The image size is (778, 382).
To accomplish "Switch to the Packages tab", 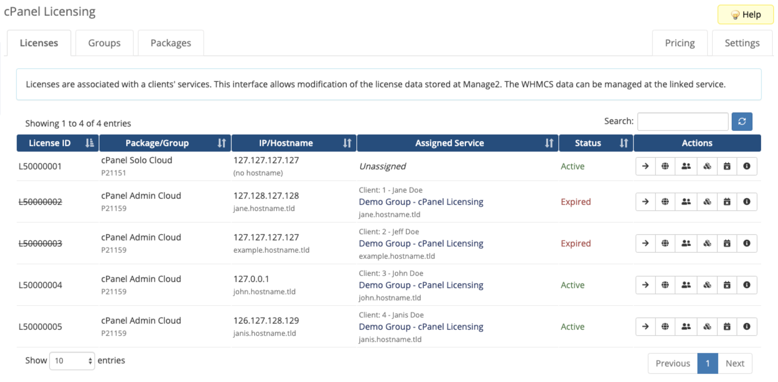I will point(171,43).
